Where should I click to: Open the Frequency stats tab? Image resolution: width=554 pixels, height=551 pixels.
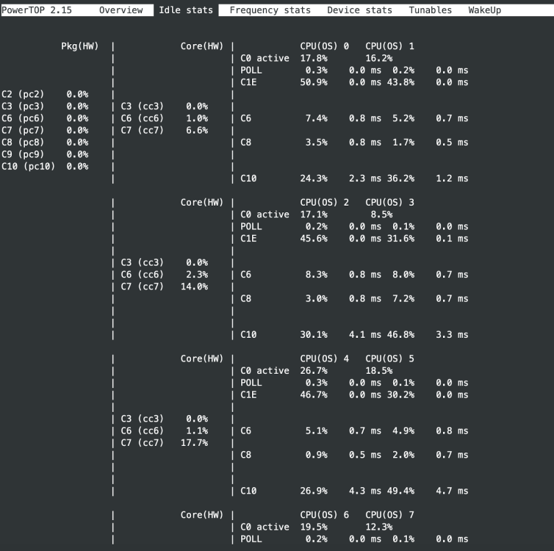pyautogui.click(x=270, y=10)
